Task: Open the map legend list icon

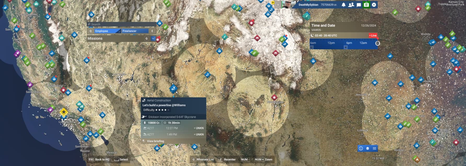Action: [x=374, y=148]
